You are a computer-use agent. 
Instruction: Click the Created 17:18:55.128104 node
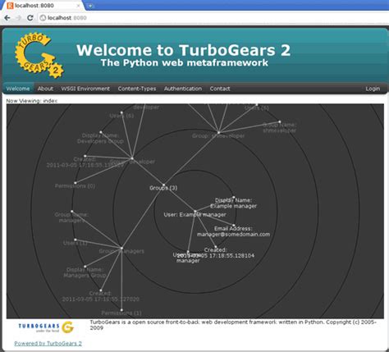click(215, 253)
